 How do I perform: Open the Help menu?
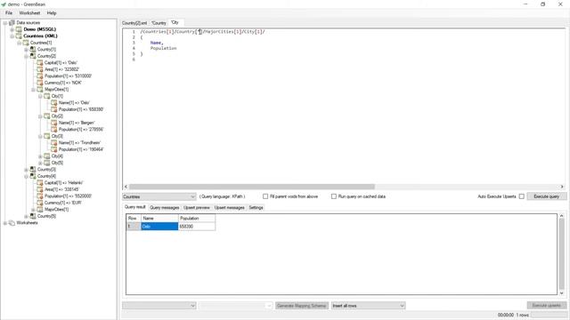pos(52,13)
